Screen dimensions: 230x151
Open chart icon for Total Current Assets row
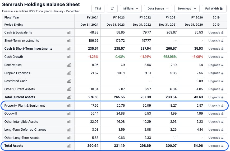pos(69,97)
